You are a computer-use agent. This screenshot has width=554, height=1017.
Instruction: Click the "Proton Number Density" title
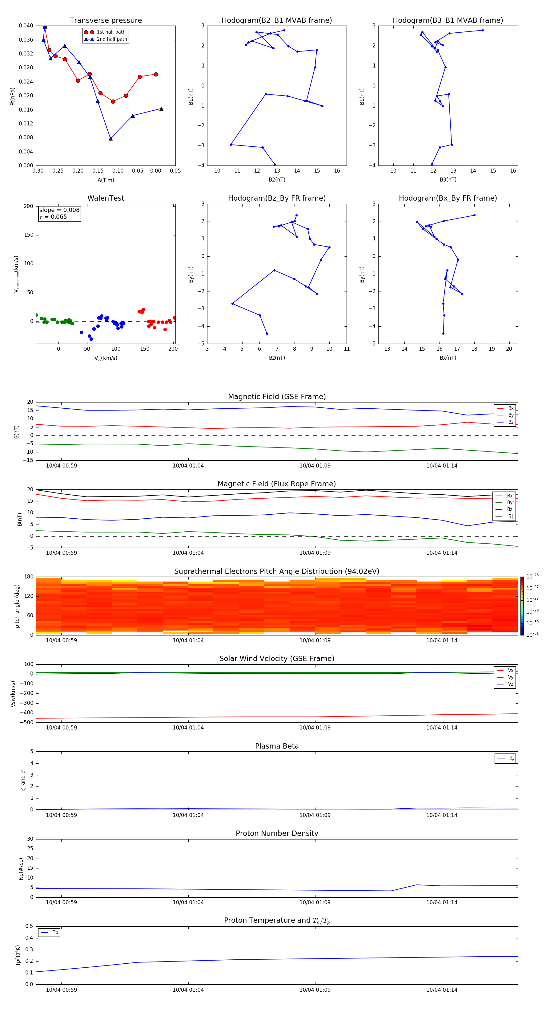(277, 833)
